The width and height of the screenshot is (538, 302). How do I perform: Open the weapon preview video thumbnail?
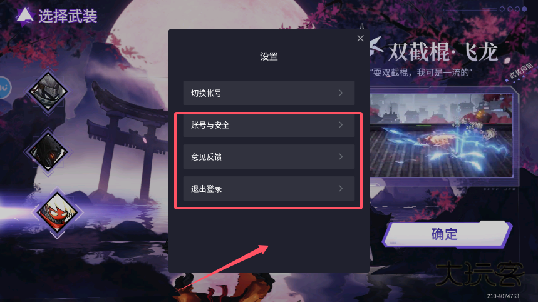pos(442,135)
